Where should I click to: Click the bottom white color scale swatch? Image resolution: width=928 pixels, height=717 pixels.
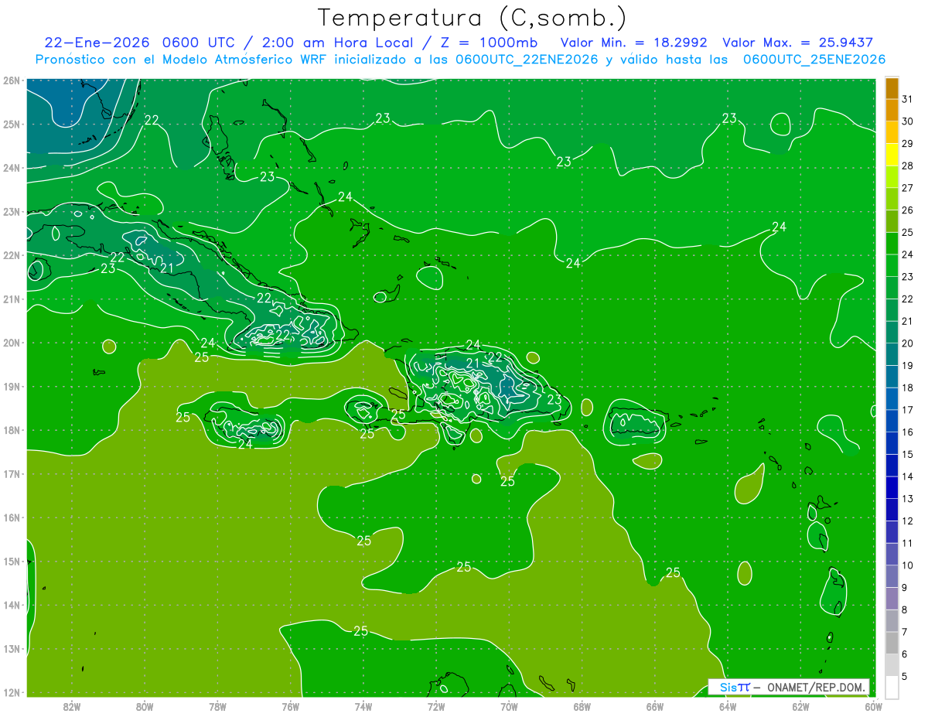tap(892, 687)
